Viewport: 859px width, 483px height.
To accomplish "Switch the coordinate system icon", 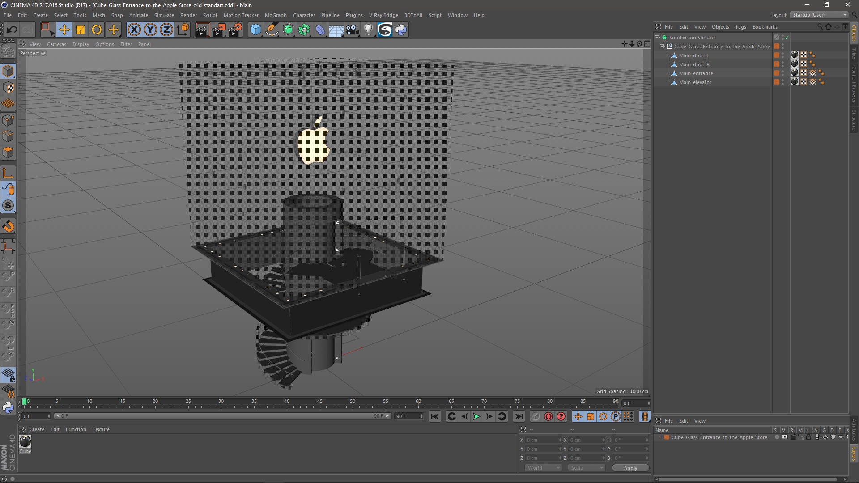I will pyautogui.click(x=183, y=30).
